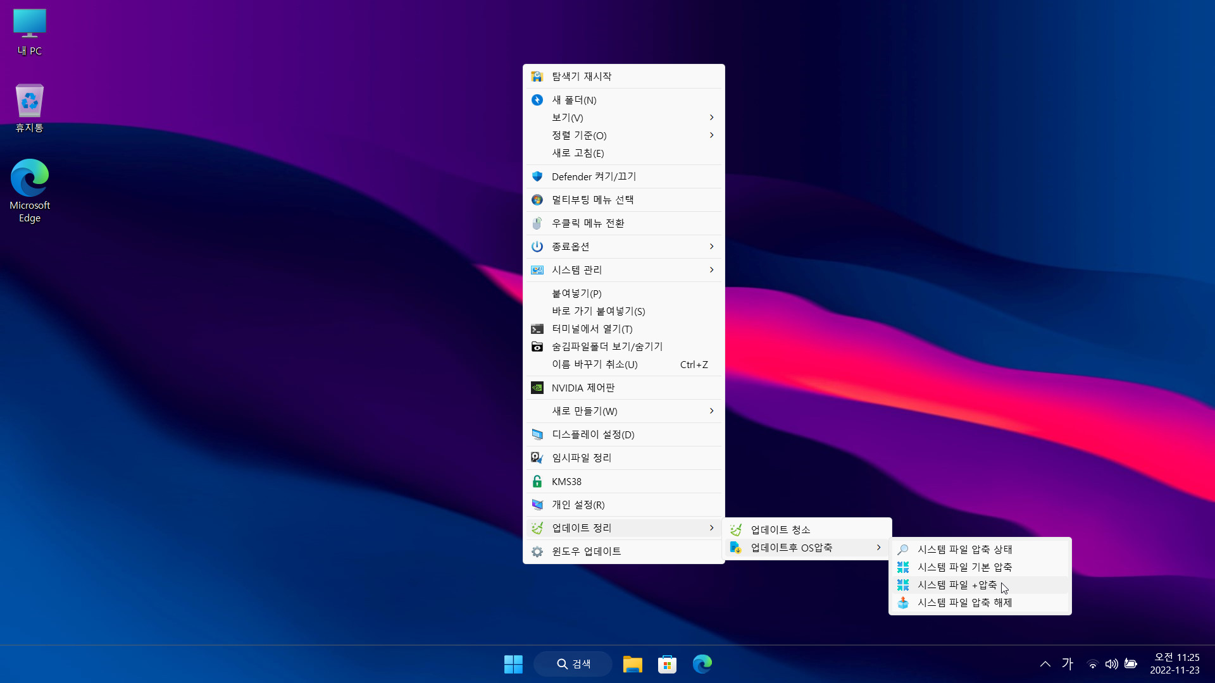Choose 붙여넣기(P) menu entry

[x=624, y=293]
